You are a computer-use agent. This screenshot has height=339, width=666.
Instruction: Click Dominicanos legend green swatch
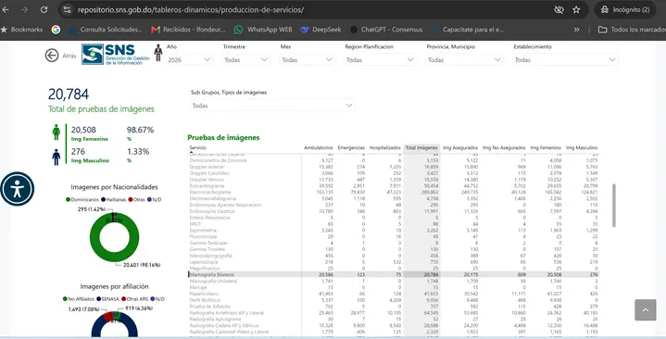pyautogui.click(x=68, y=200)
